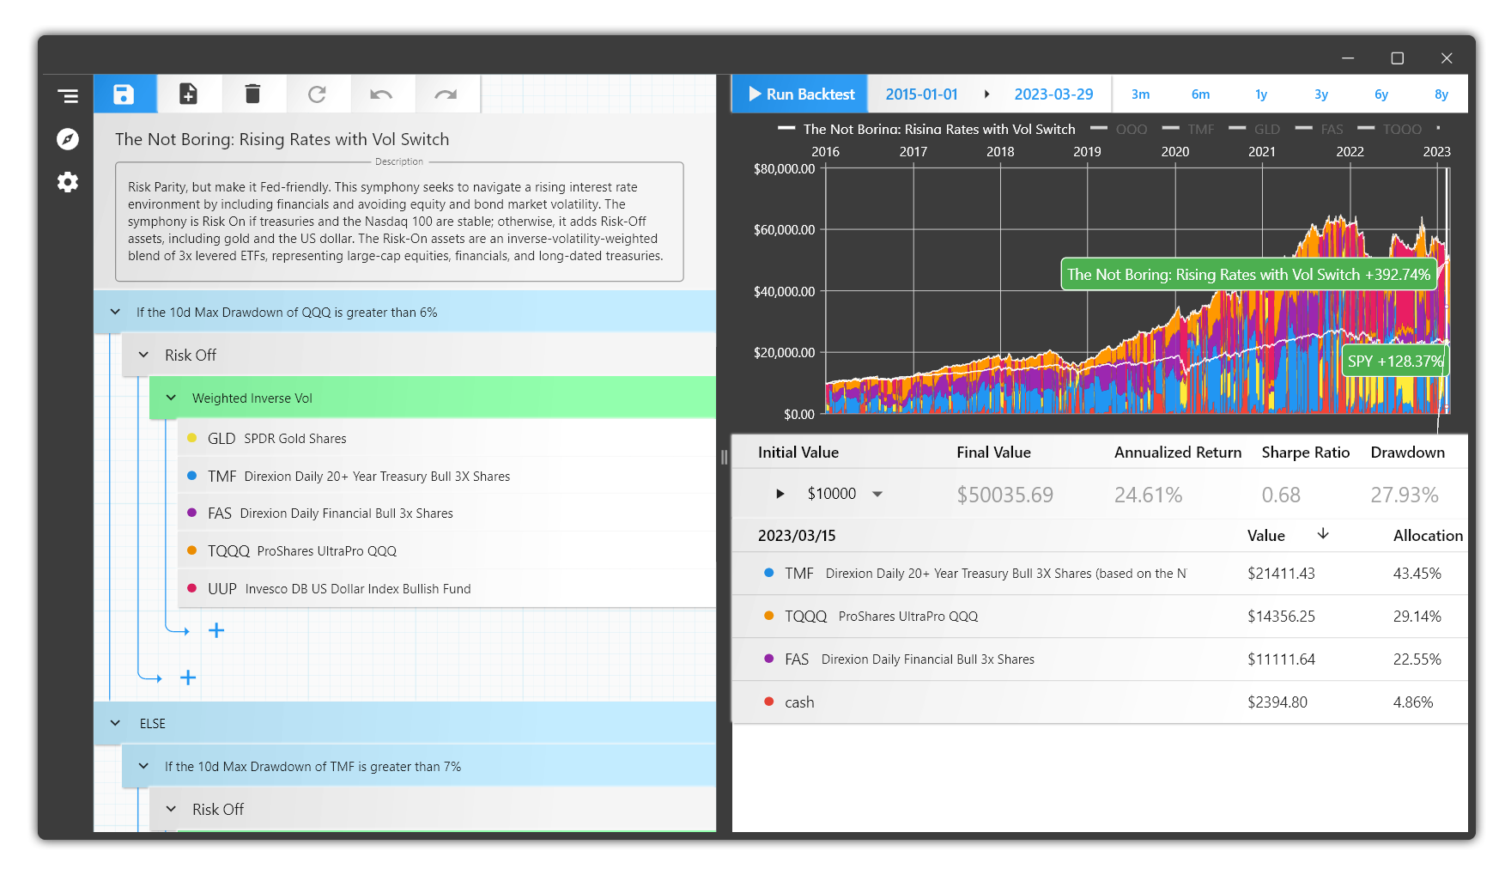This screenshot has width=1511, height=875.
Task: Click the refresh reload icon
Action: point(317,94)
